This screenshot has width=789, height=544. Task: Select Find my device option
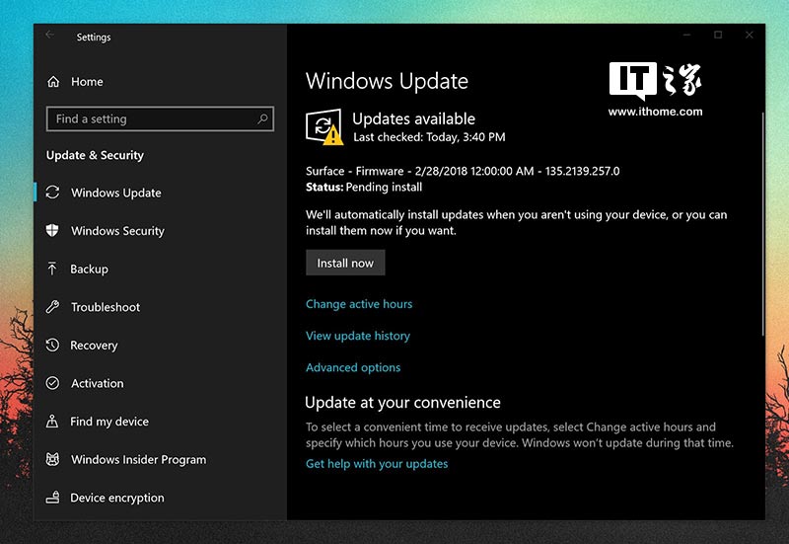pos(109,422)
